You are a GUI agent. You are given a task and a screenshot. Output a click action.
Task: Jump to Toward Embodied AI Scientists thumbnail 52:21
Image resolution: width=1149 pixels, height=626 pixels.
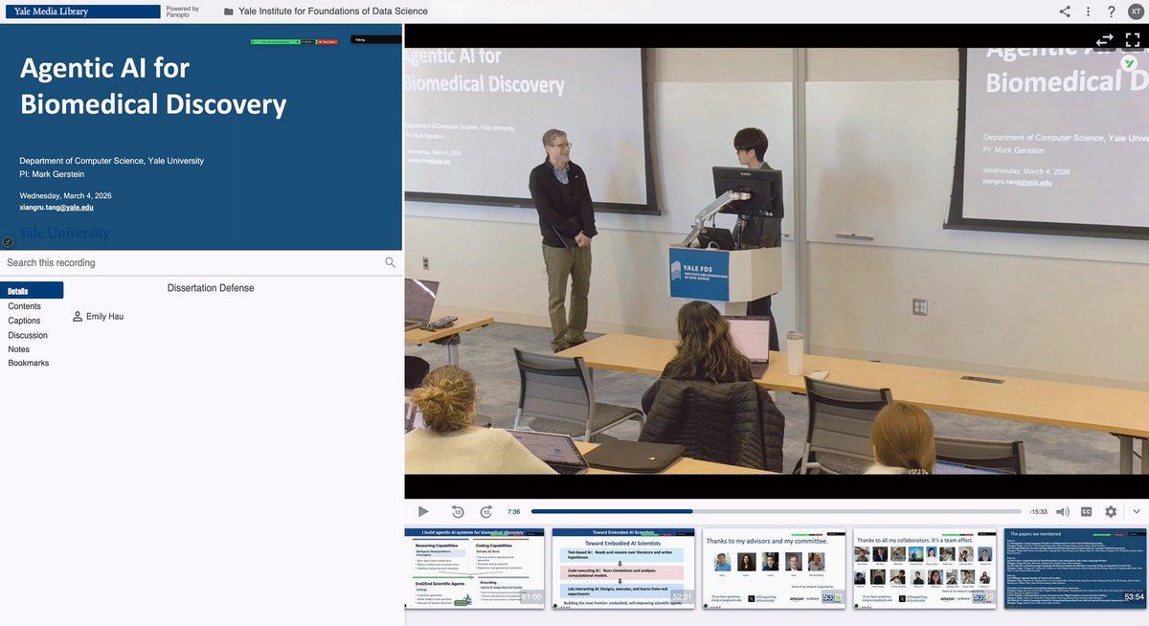(623, 567)
